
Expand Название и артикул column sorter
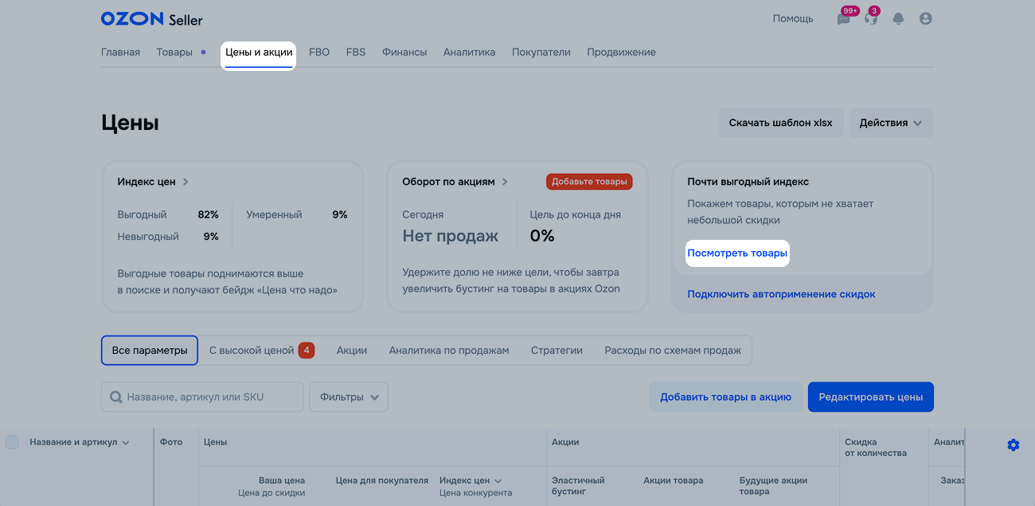(x=126, y=443)
